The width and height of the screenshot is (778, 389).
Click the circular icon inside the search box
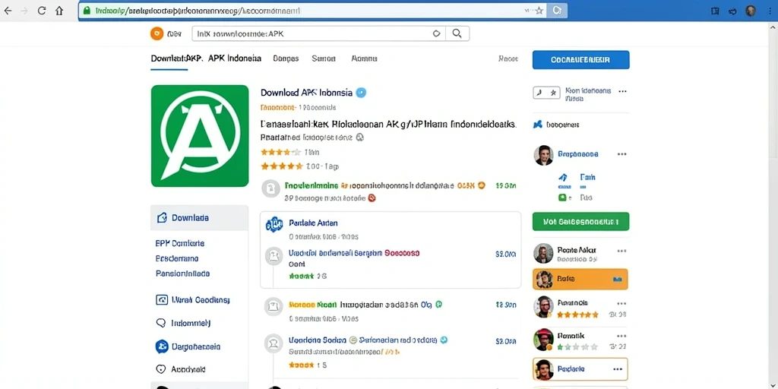(x=437, y=33)
